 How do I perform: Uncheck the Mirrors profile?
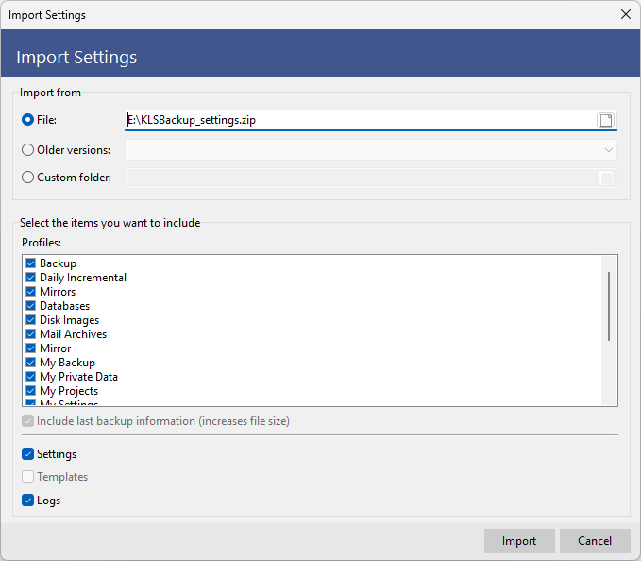click(x=31, y=292)
